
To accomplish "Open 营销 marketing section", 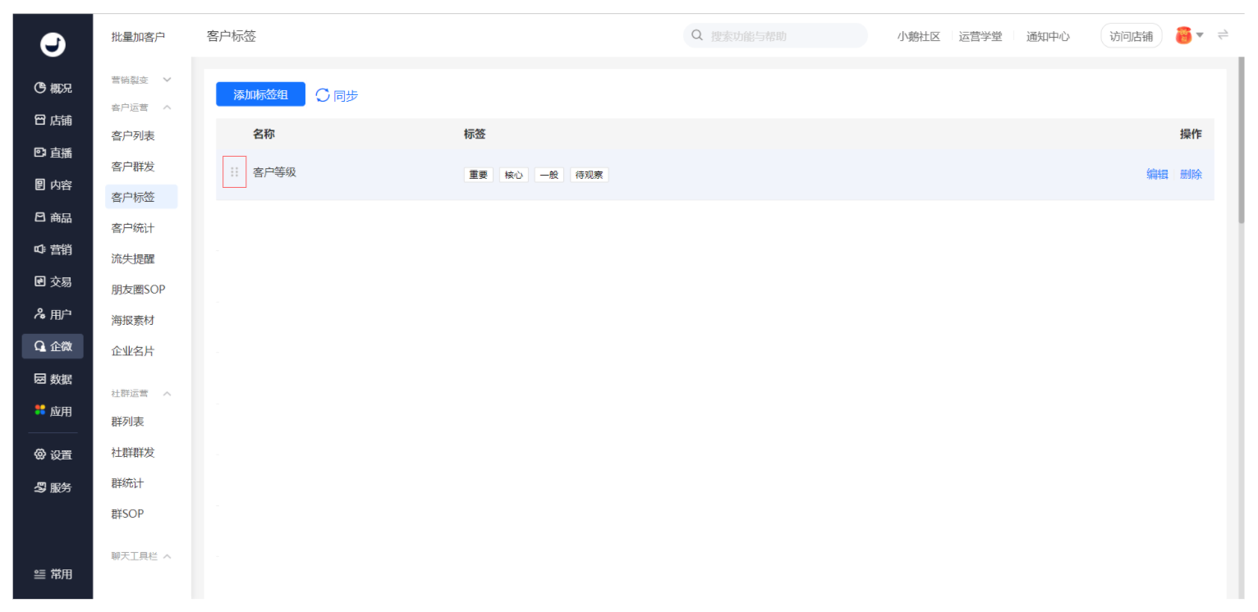I will click(x=53, y=250).
